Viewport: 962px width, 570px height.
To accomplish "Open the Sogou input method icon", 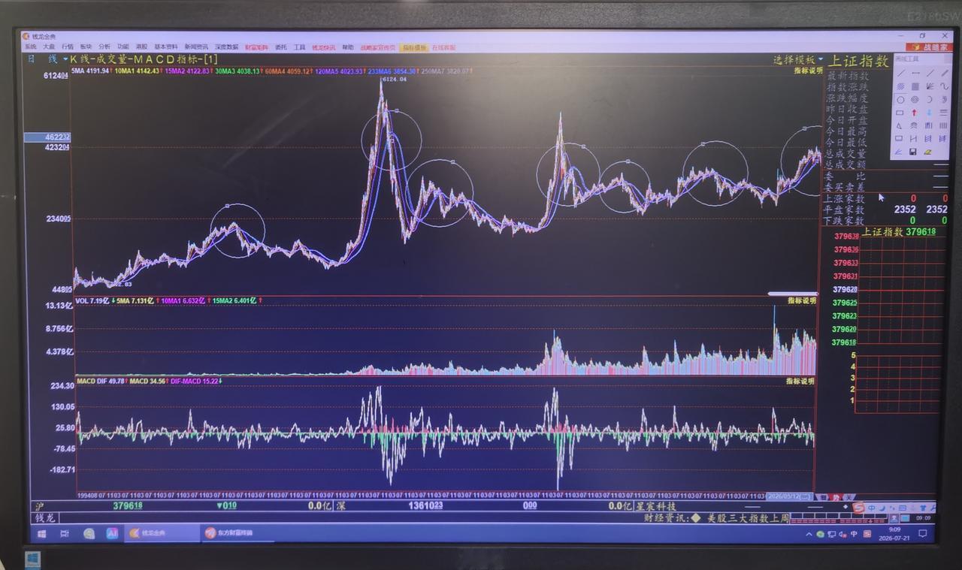I will tap(858, 508).
